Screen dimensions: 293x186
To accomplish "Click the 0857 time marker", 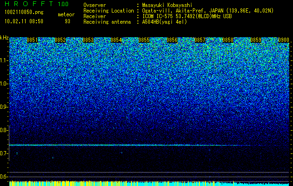I will (x=200, y=40).
